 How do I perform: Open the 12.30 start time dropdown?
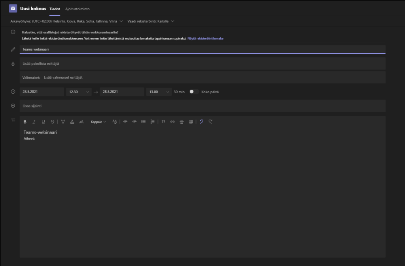(79, 92)
